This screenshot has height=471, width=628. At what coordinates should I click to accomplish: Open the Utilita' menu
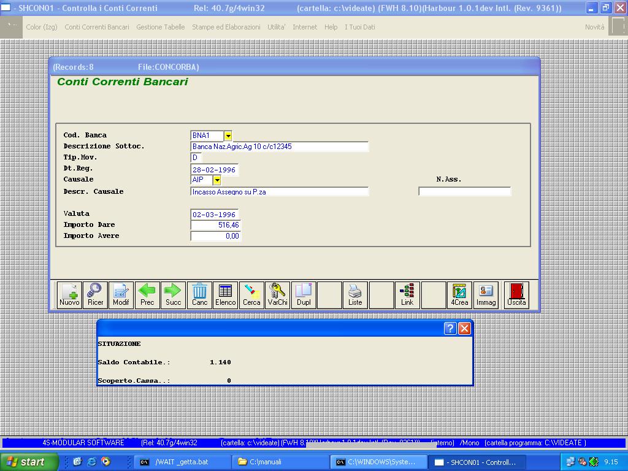[x=277, y=27]
